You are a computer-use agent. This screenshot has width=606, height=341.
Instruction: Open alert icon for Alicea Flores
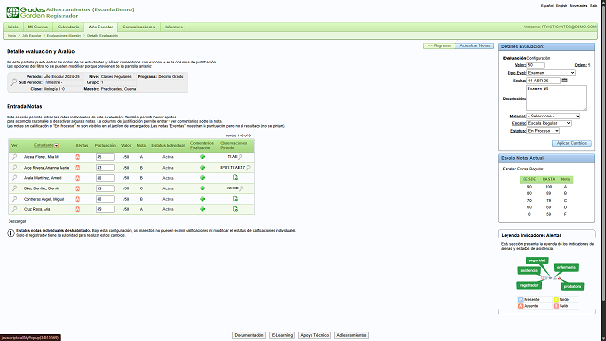click(x=77, y=157)
